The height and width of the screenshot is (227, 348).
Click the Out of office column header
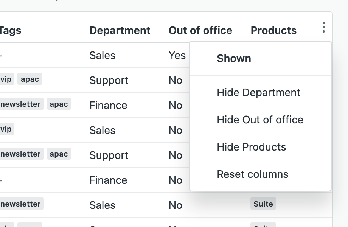[x=200, y=30]
